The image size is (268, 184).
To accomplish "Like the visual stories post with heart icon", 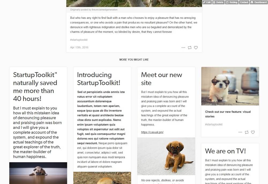I will click(253, 132).
